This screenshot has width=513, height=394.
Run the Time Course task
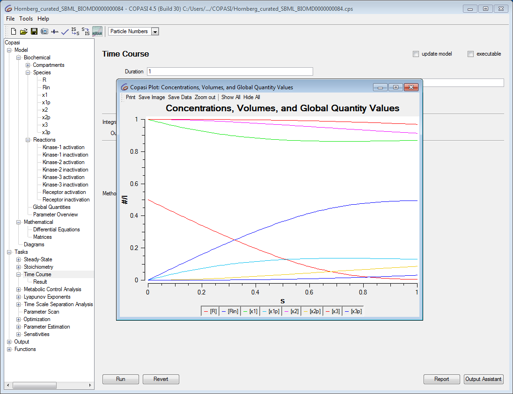tap(121, 379)
